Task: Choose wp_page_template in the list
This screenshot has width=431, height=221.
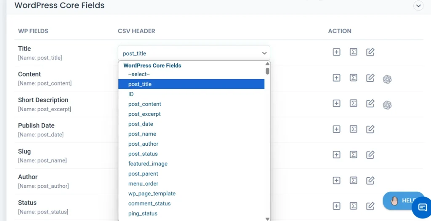Action: pyautogui.click(x=152, y=194)
